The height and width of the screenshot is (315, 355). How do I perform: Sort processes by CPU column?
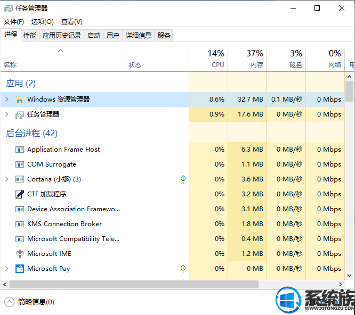pyautogui.click(x=208, y=60)
